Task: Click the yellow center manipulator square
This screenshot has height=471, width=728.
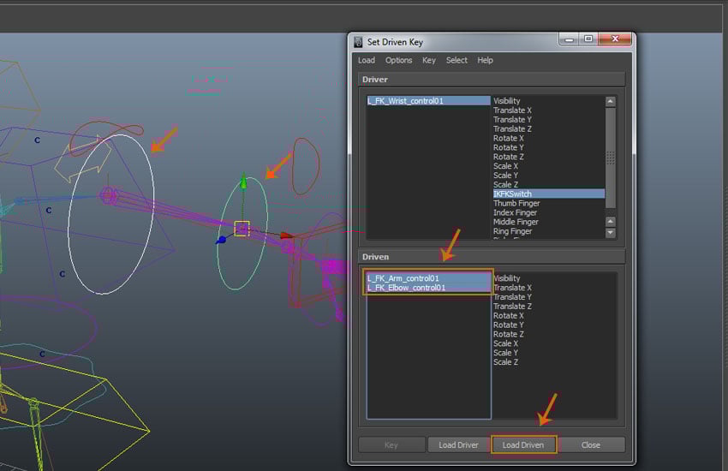Action: coord(242,228)
